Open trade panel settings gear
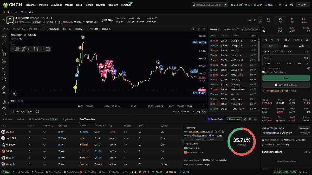Image resolution: width=312 pixels, height=175 pixels. coord(307,40)
